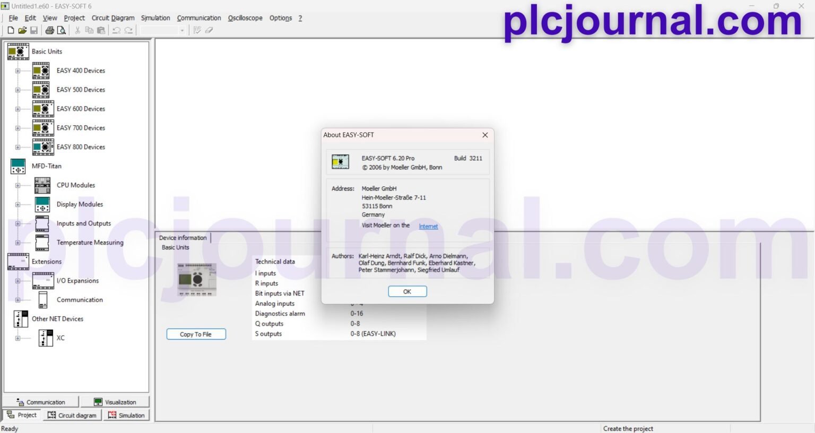Image resolution: width=815 pixels, height=433 pixels.
Task: Open an existing project via the folder icon
Action: [x=22, y=30]
